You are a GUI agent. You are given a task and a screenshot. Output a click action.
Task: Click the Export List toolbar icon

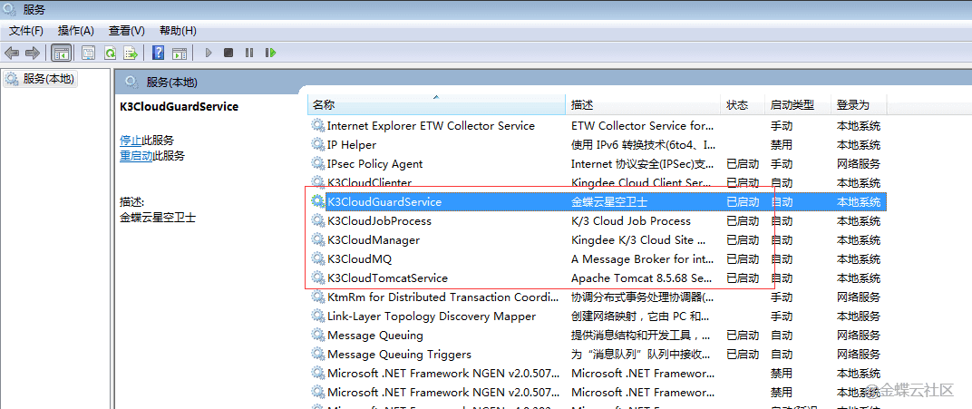click(131, 53)
